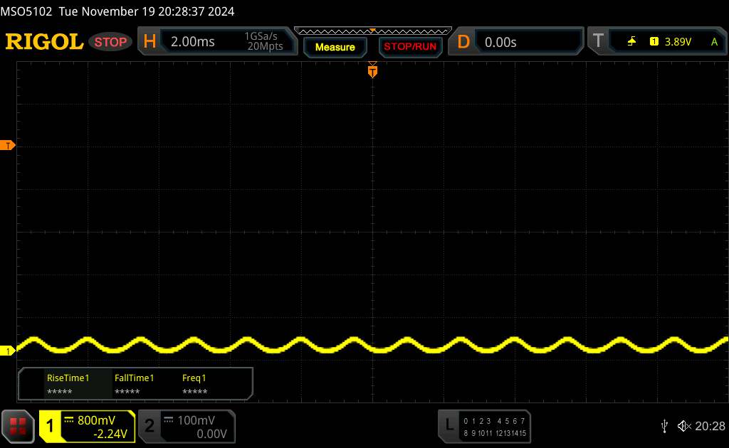This screenshot has height=448, width=729.
Task: Click the waveform memory position overview bar
Action: [373, 31]
